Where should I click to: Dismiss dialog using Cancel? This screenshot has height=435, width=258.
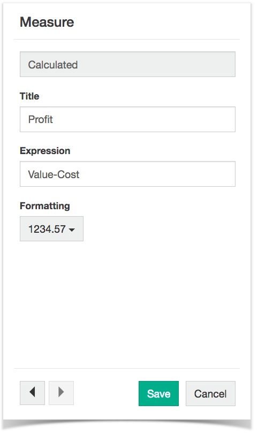(210, 393)
